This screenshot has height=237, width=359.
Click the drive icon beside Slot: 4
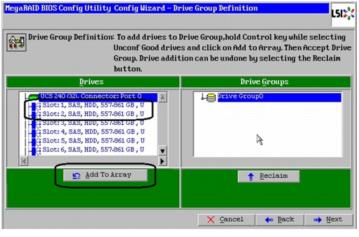(34, 133)
